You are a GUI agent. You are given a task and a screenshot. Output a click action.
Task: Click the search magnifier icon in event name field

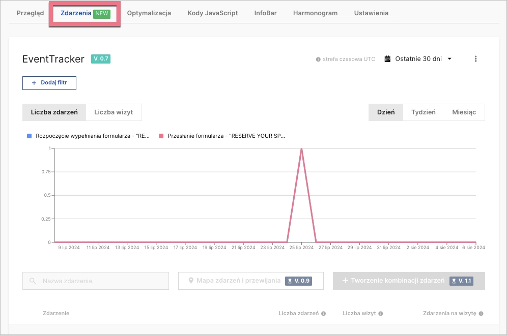[33, 281]
